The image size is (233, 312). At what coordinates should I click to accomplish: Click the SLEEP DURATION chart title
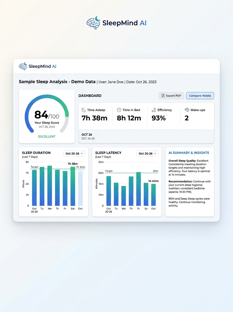tap(36, 153)
